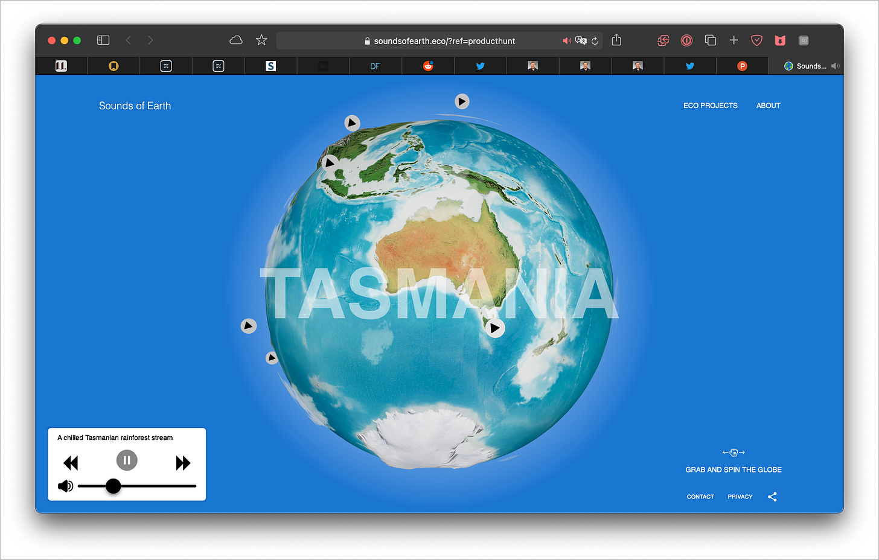Click the 'A chilled Tasmanian rainforest stream' title
Viewport: 879px width, 560px height.
[115, 437]
